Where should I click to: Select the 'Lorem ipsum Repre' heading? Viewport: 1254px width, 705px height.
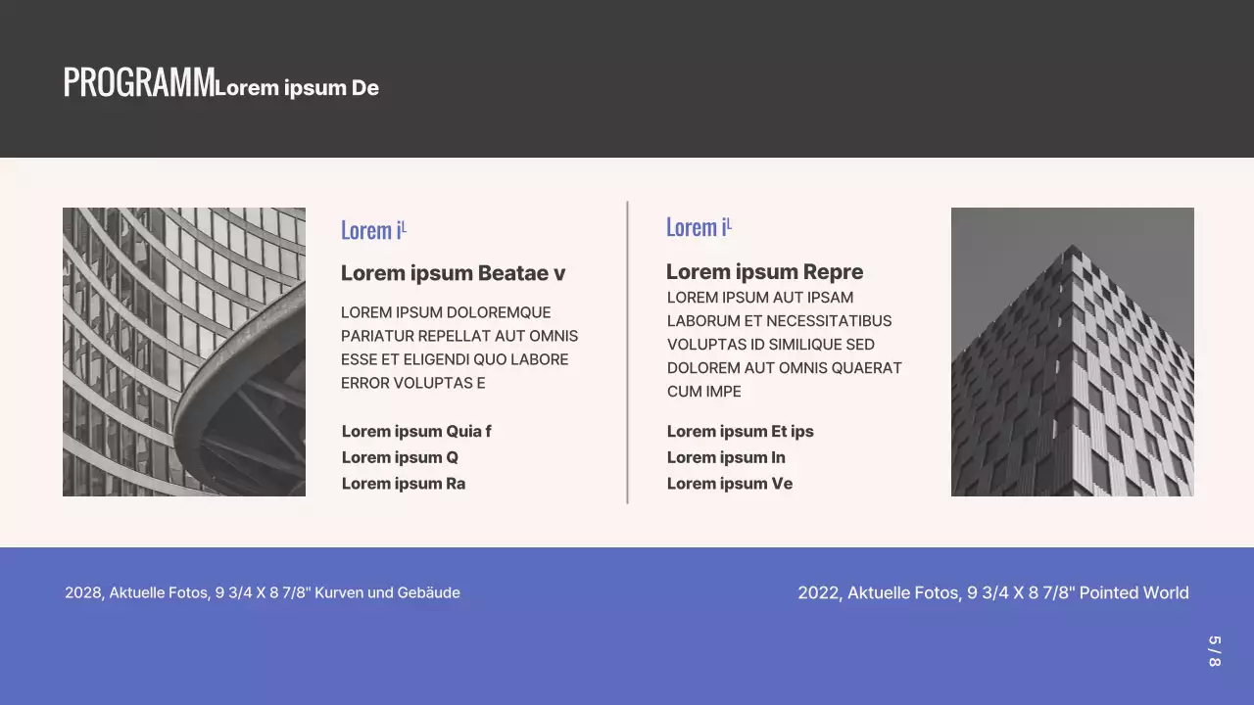click(764, 272)
